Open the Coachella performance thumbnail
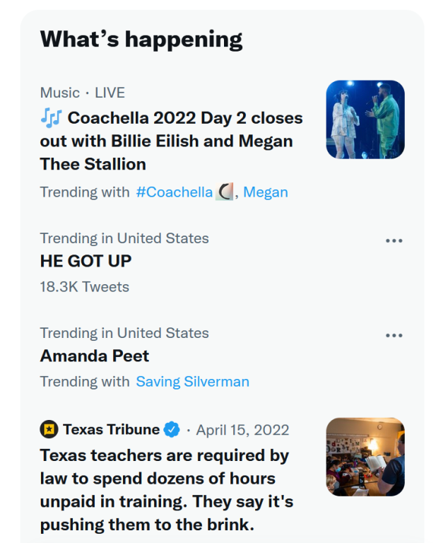The height and width of the screenshot is (543, 448). click(365, 119)
